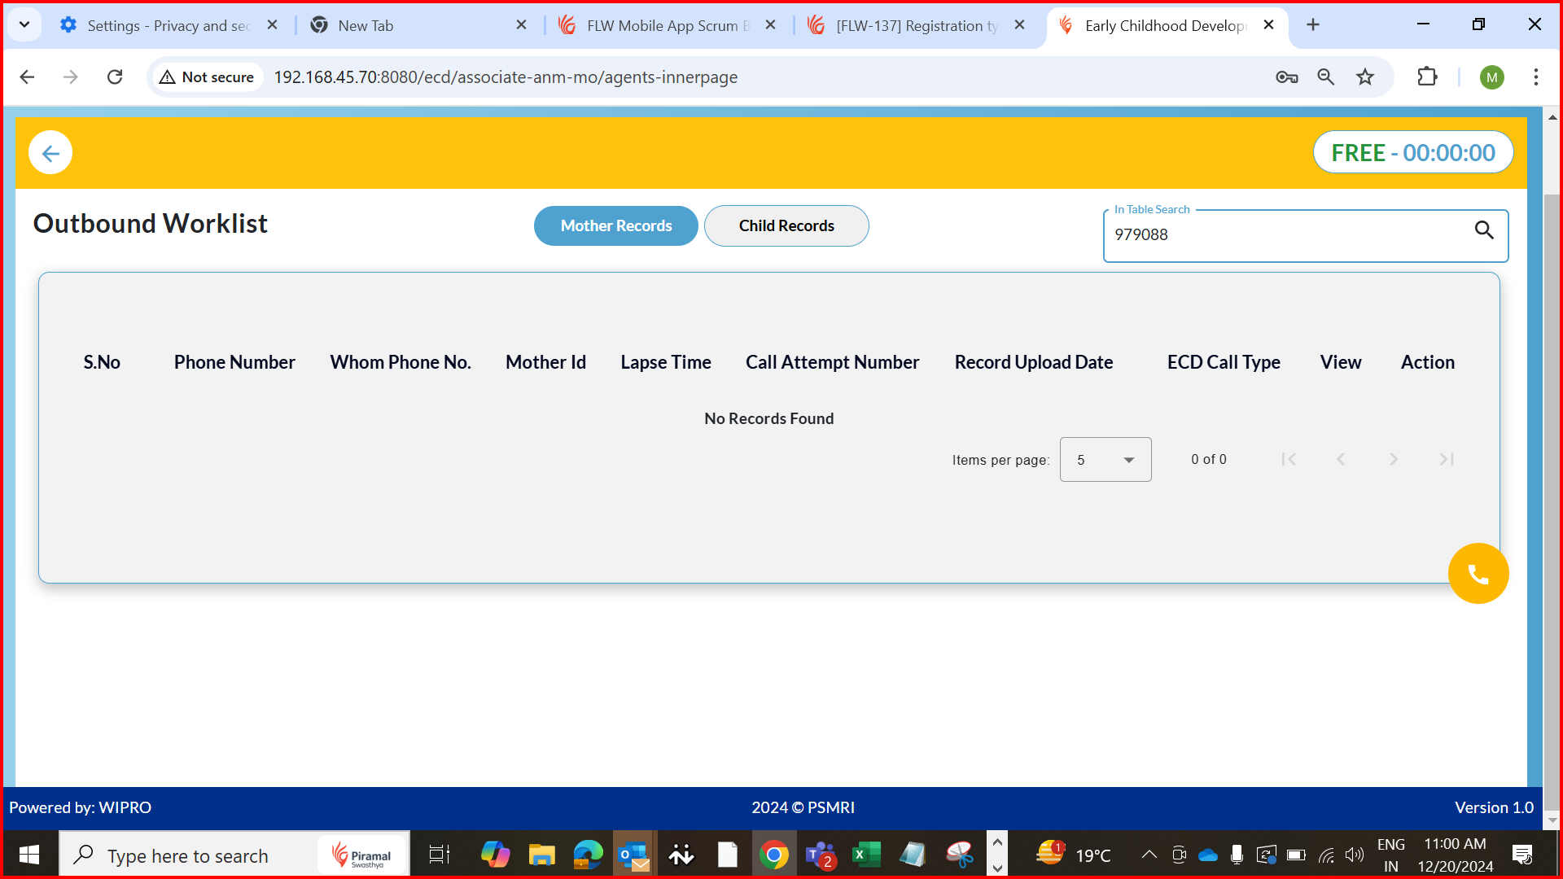Show hidden system tray icons
The image size is (1563, 879).
1149,855
